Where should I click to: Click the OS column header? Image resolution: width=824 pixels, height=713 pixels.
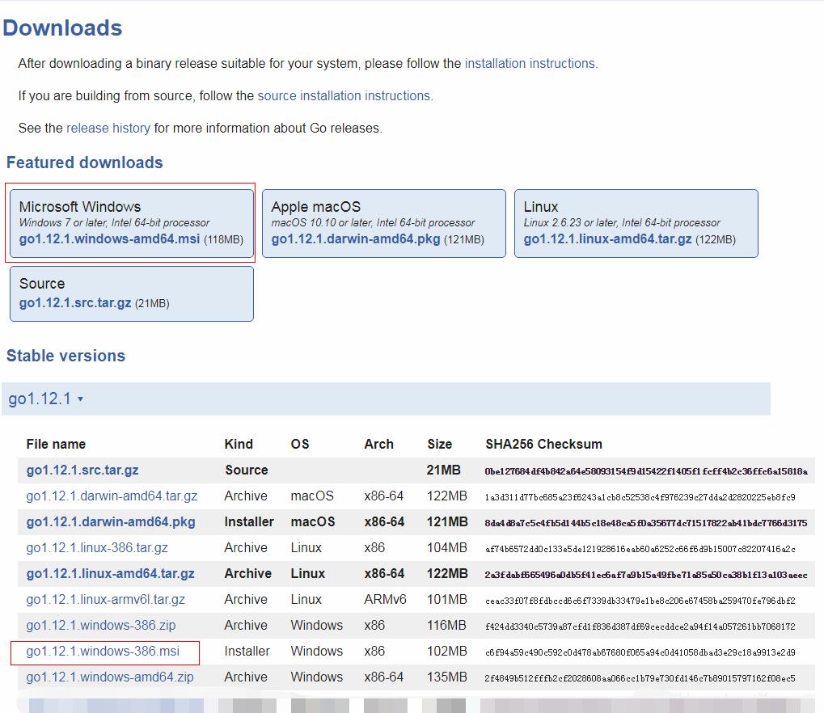tap(300, 444)
